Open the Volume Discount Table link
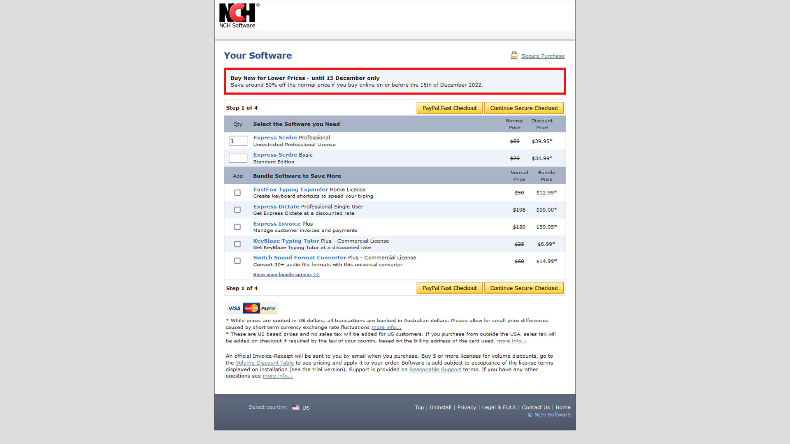The width and height of the screenshot is (790, 444). (x=265, y=363)
